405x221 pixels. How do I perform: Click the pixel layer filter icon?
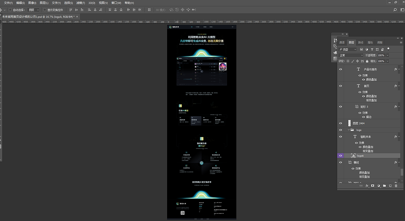[362, 49]
